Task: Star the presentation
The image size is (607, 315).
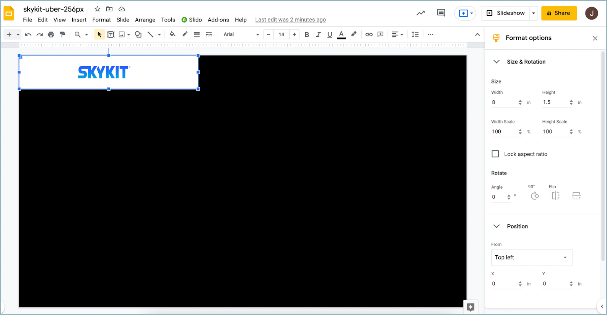Action: coord(98,9)
